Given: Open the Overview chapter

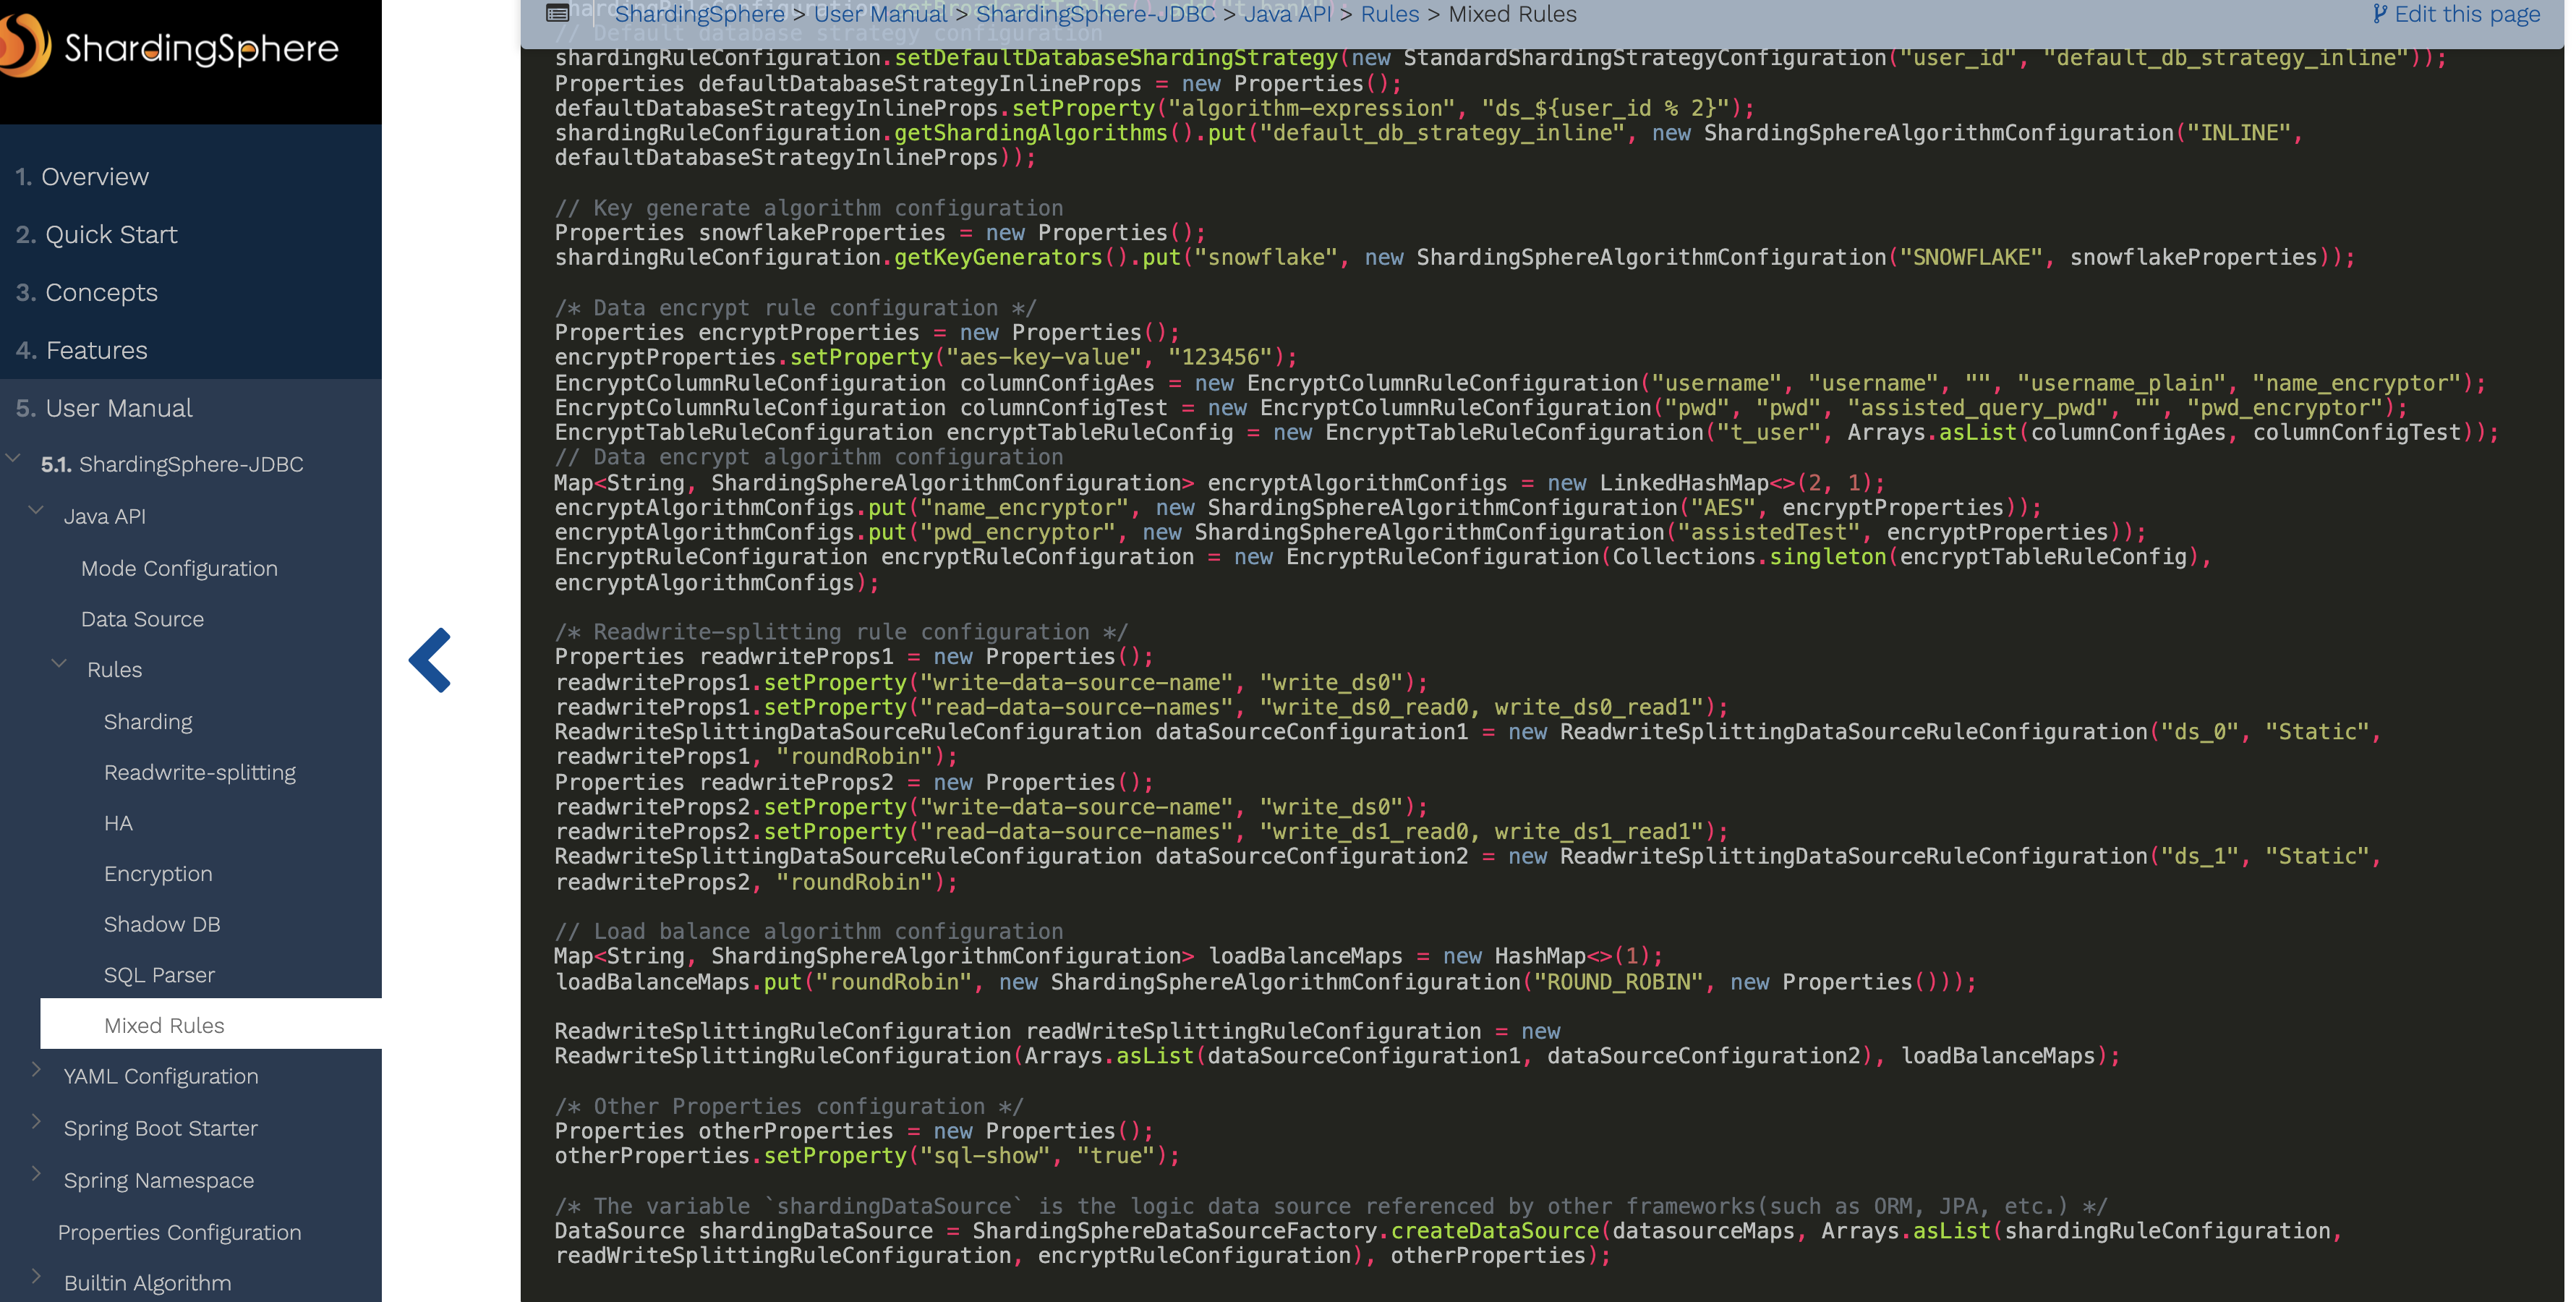Looking at the screenshot, I should 94,177.
